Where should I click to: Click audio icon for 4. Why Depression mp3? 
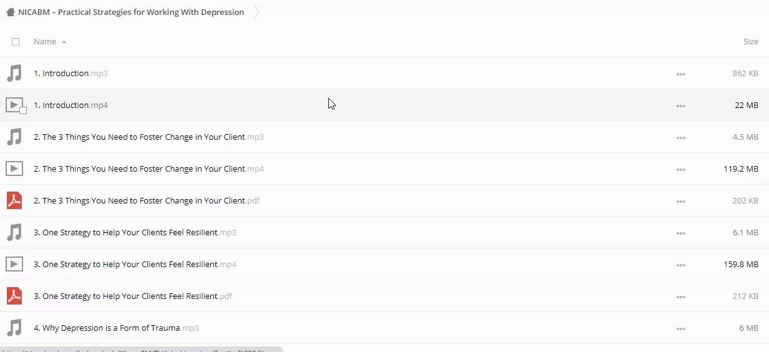(x=14, y=328)
